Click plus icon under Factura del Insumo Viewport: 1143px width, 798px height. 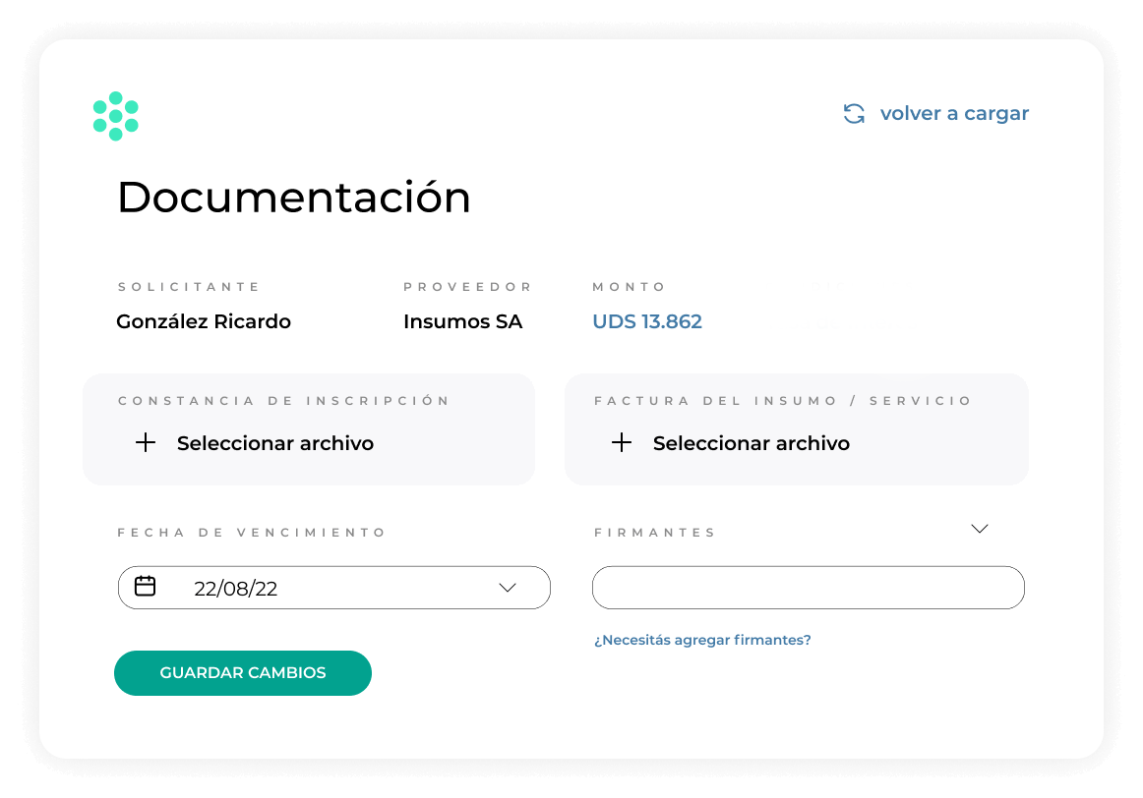(622, 443)
